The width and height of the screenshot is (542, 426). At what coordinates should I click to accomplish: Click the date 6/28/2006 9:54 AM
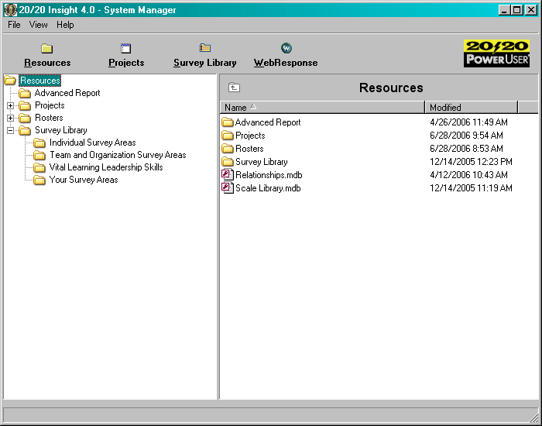click(466, 136)
